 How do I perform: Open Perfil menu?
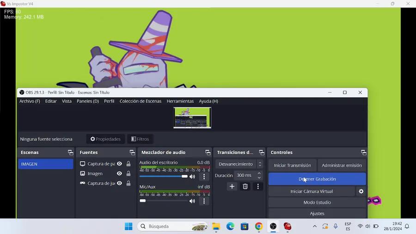109,101
